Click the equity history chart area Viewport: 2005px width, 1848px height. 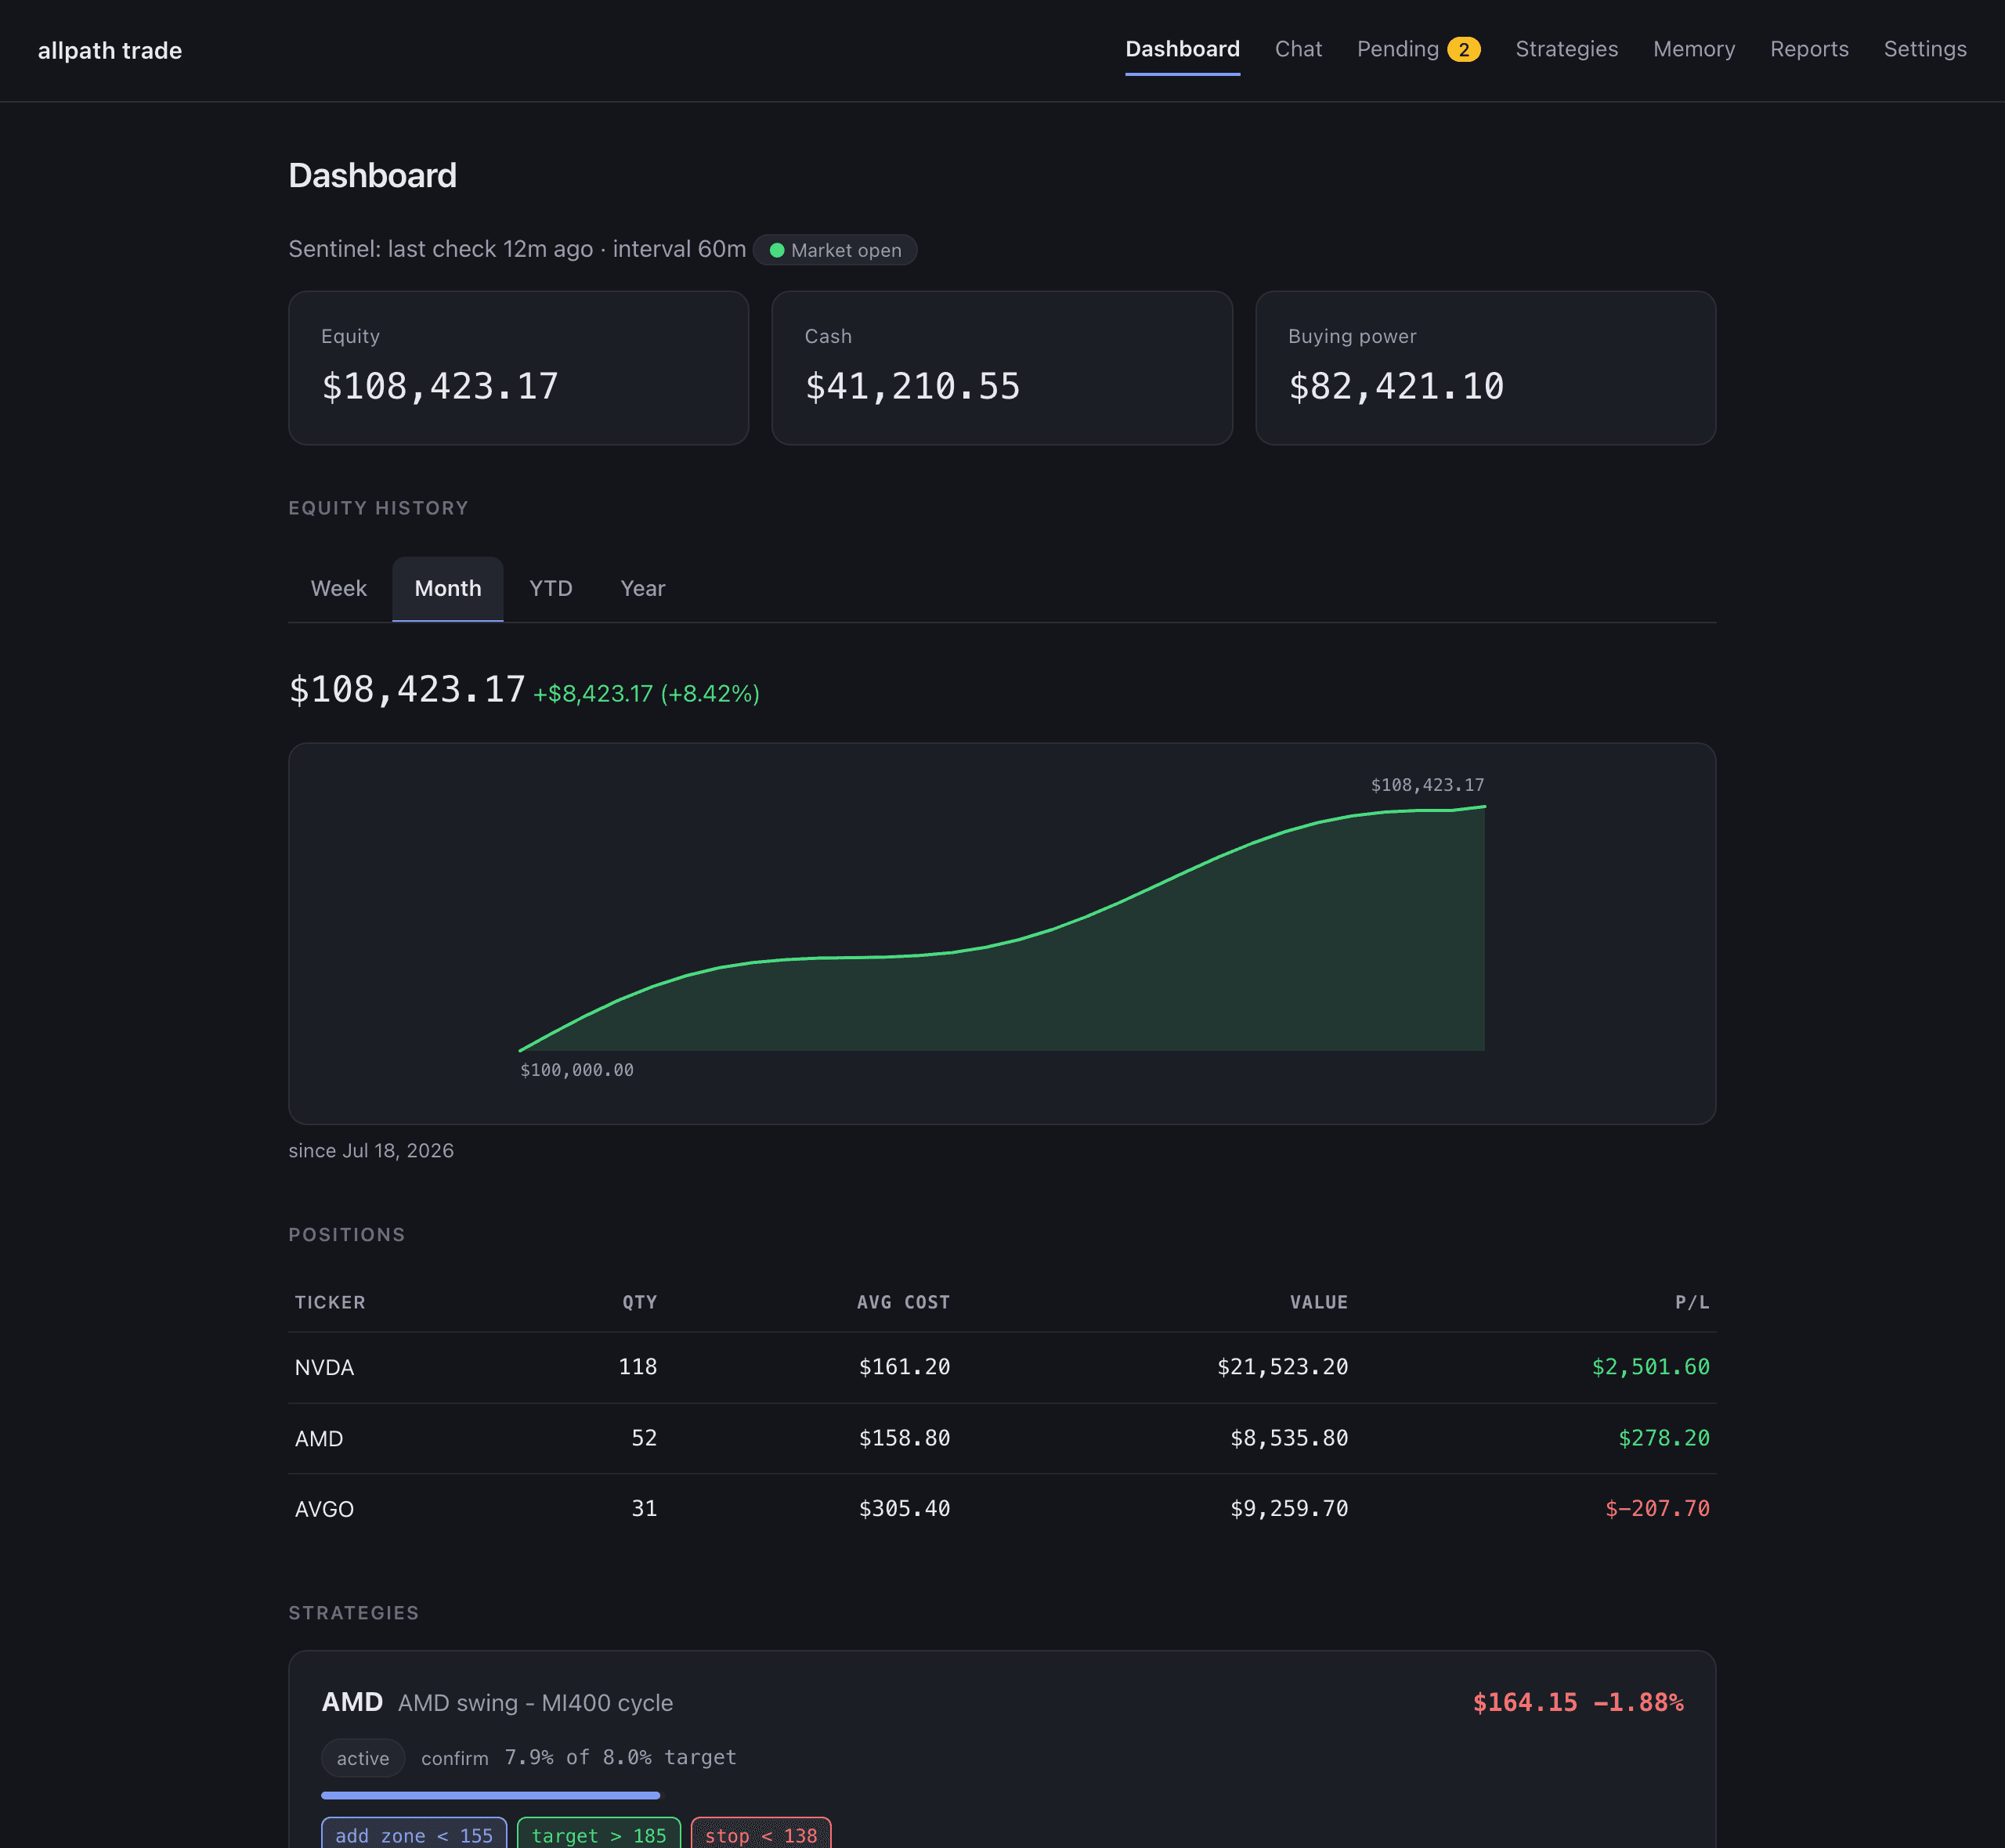click(x=1002, y=933)
